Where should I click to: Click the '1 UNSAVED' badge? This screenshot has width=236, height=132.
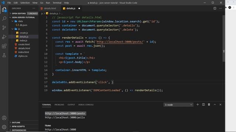pyautogui.click(x=32, y=14)
